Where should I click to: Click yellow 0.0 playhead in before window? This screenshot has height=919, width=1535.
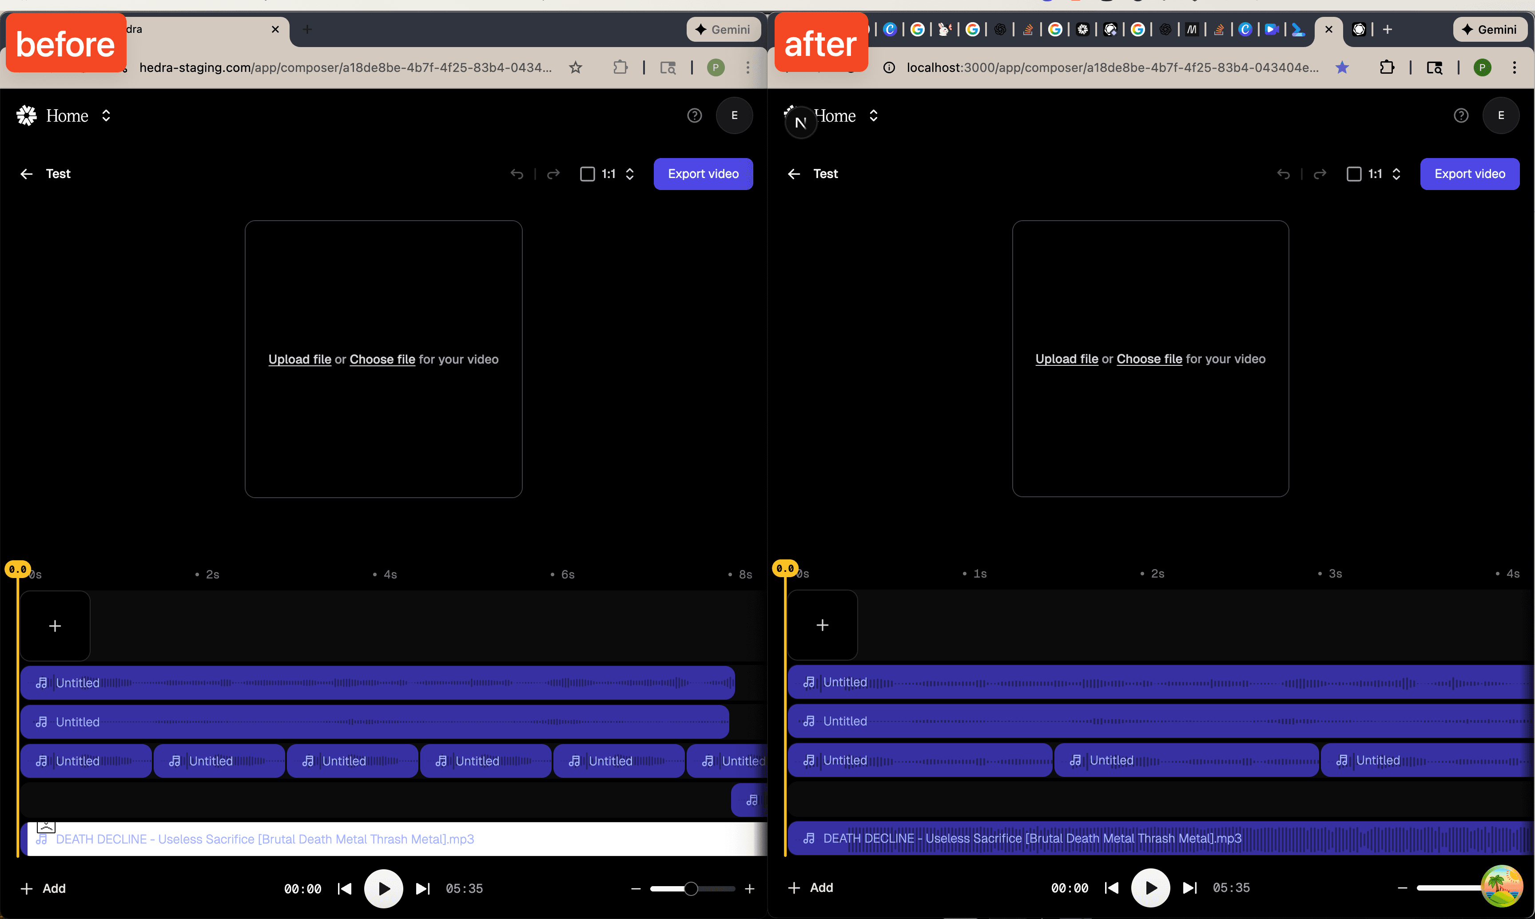(x=17, y=569)
